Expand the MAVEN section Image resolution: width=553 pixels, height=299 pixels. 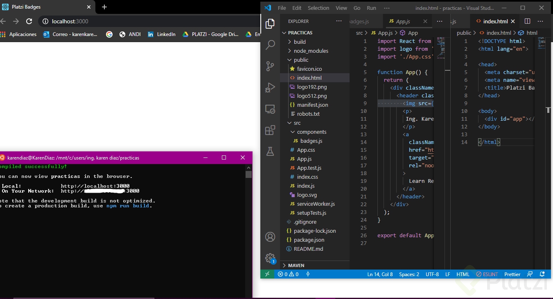296,265
